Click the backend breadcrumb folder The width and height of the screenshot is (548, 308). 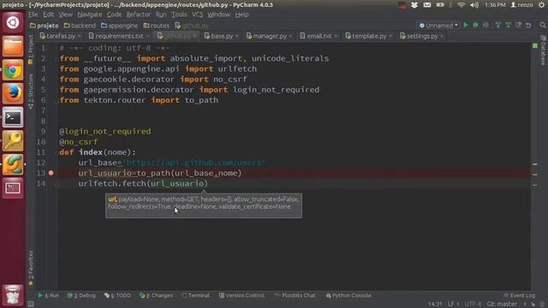pyautogui.click(x=80, y=26)
